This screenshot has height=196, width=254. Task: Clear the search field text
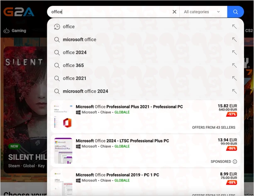coord(174,12)
